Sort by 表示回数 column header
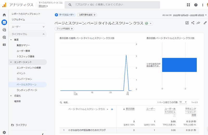Screen dimensions: 208x135 [x=130, y=109]
